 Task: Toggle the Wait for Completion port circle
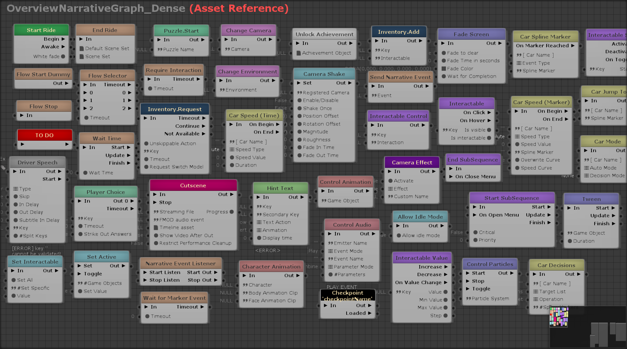pos(444,76)
